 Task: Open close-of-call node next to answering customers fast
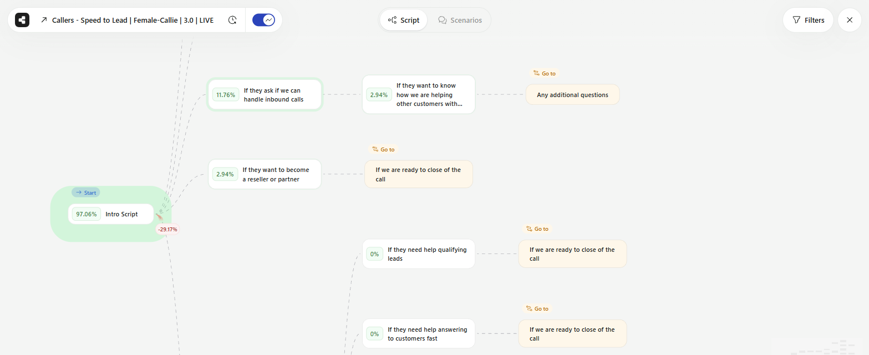[x=572, y=334]
